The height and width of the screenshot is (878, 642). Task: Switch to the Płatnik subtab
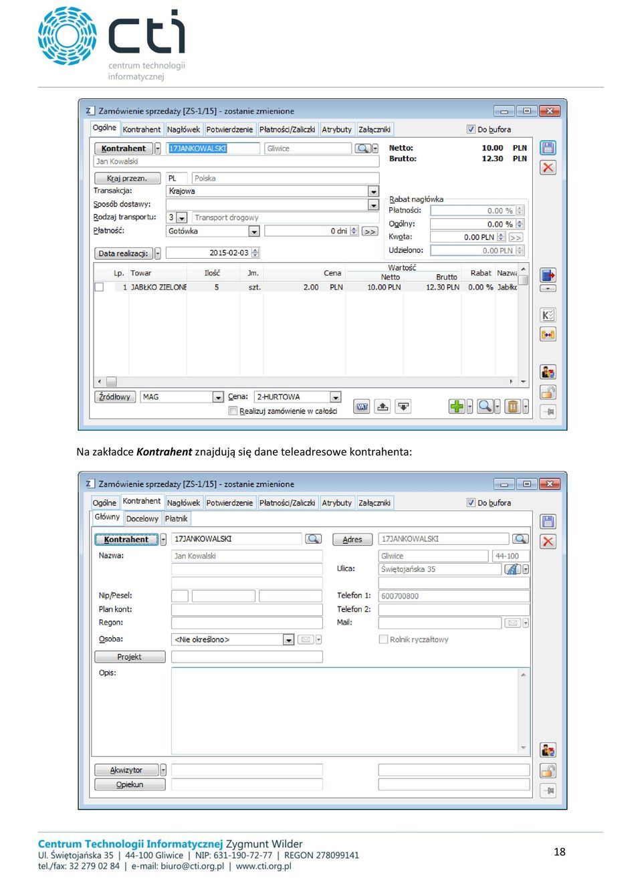point(176,518)
